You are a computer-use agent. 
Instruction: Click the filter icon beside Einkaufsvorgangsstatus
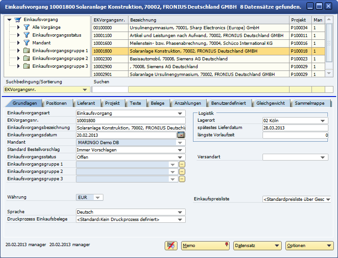26,35
